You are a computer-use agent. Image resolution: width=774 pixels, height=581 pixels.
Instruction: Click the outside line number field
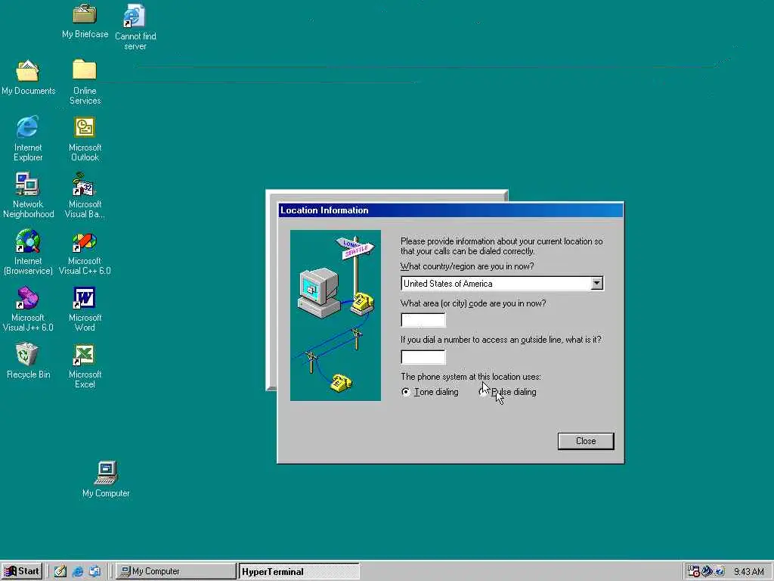(423, 357)
